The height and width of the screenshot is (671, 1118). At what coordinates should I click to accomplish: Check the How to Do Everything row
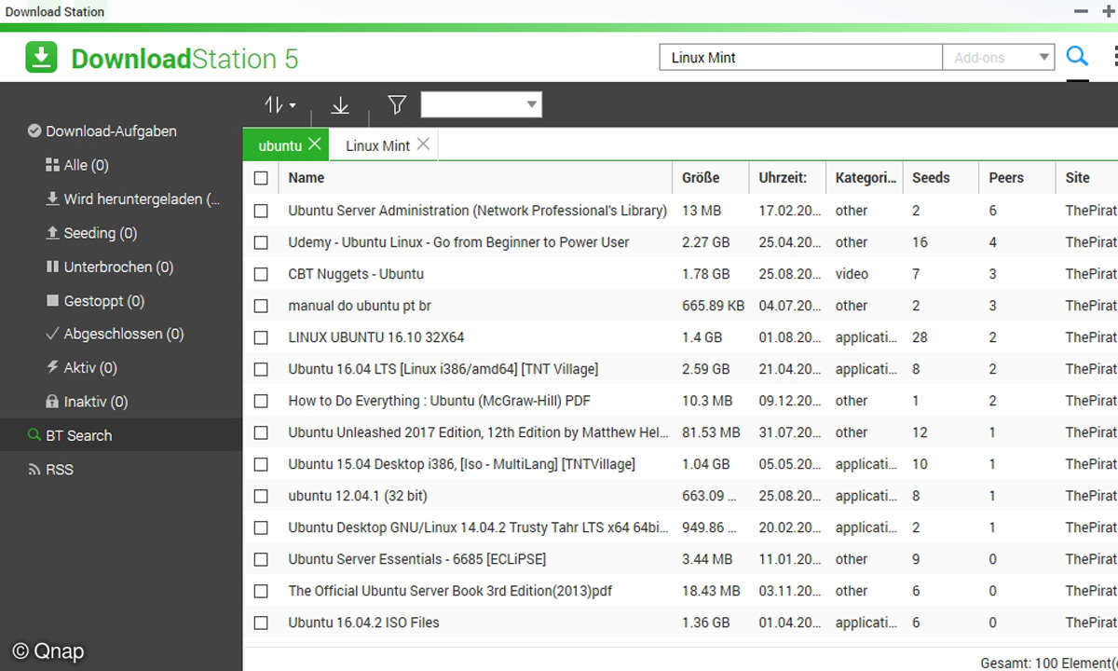tap(261, 401)
